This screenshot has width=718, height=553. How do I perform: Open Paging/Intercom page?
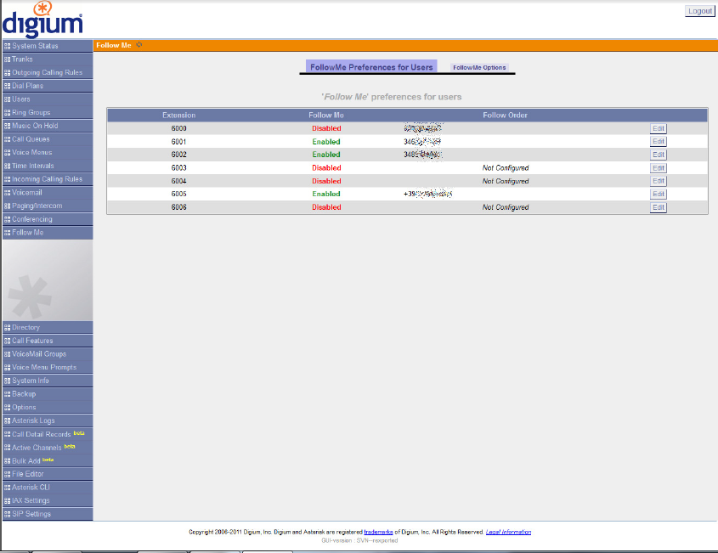tap(48, 206)
